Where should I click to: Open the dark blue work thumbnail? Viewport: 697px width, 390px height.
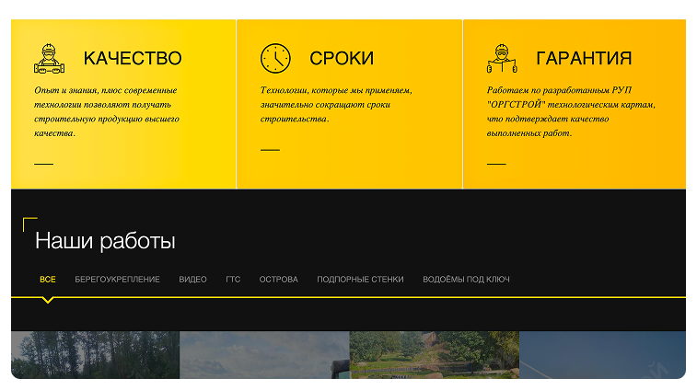602,355
